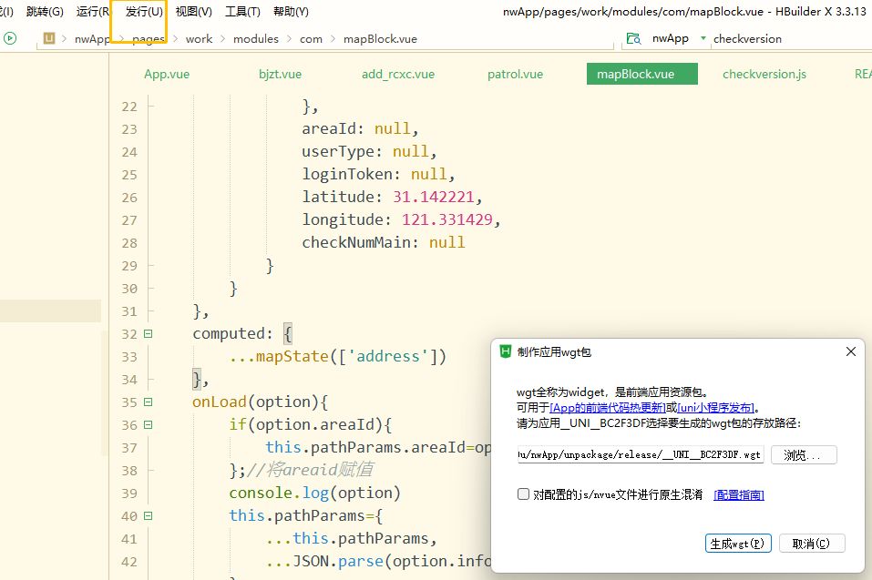Collapse the onLoad function at line 35

pos(148,402)
